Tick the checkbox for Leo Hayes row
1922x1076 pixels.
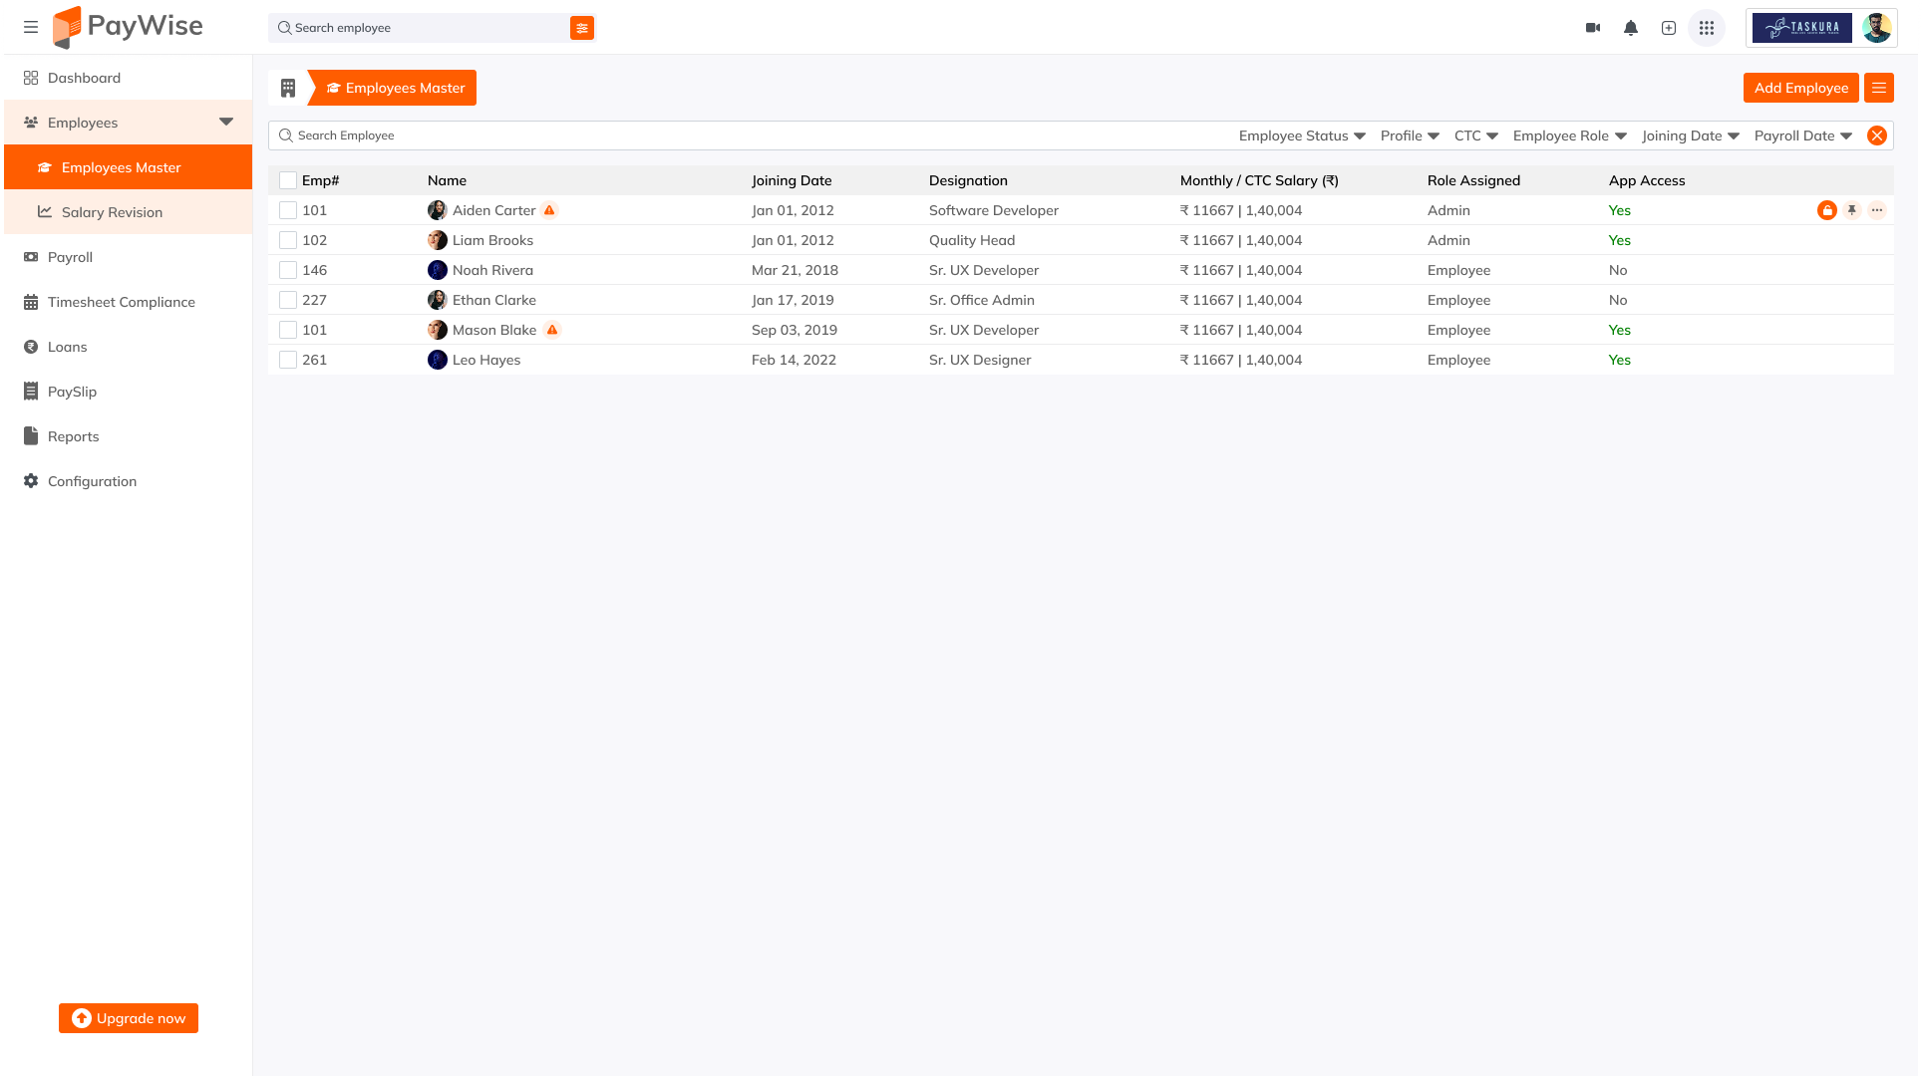click(288, 360)
